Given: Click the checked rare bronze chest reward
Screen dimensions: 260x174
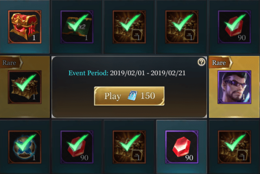Looking at the screenshot, I should click(25, 87).
